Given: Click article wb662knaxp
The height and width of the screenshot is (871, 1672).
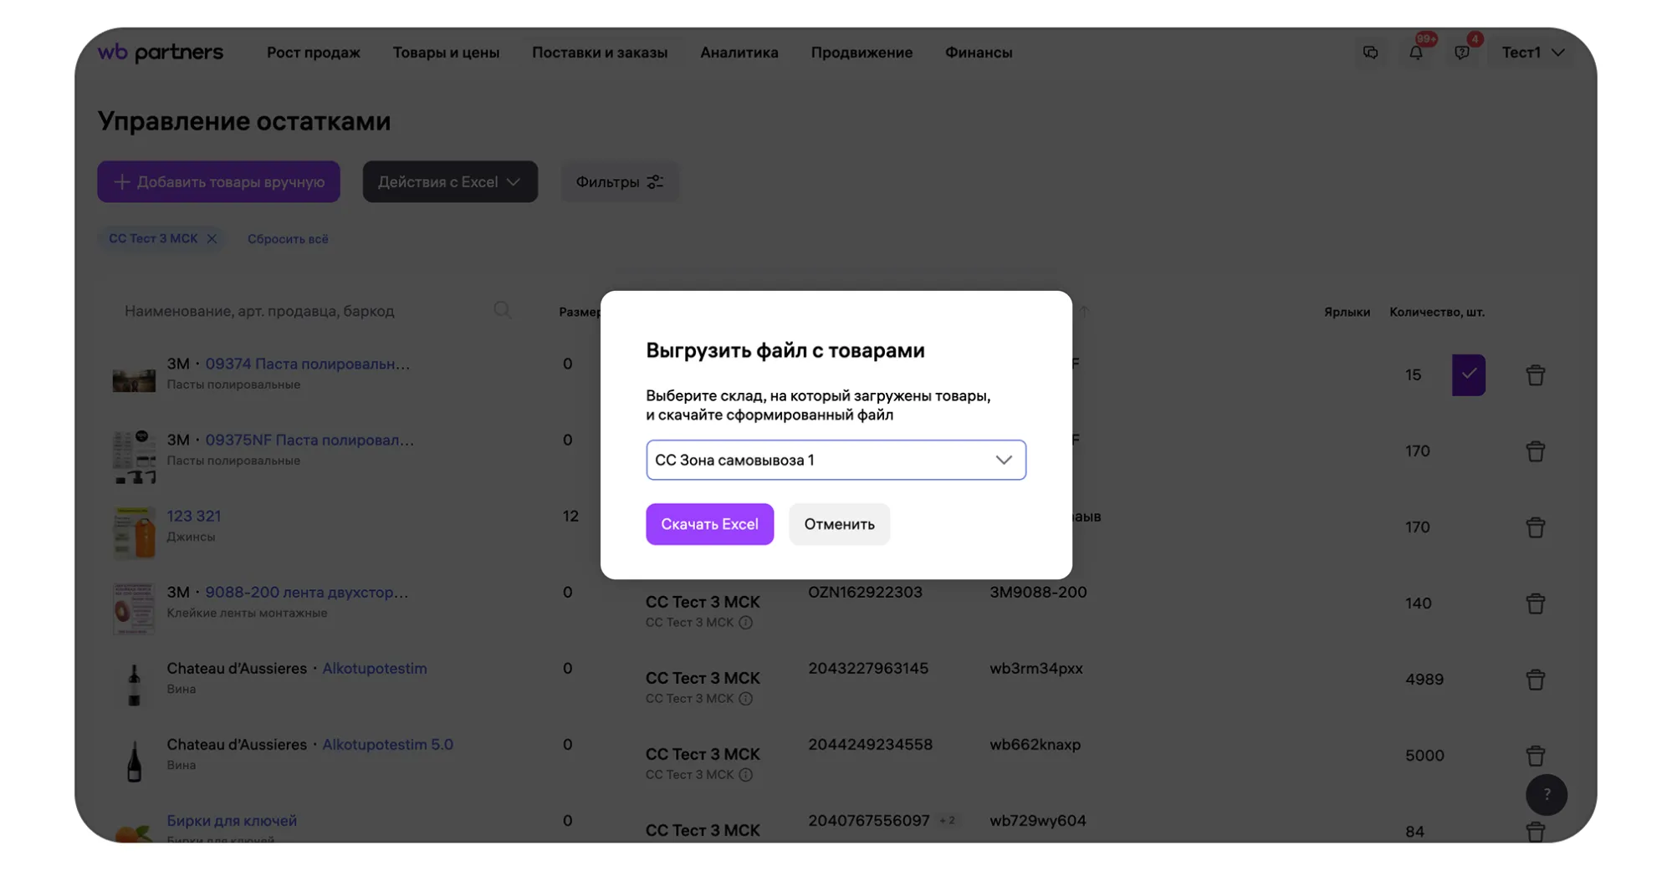Looking at the screenshot, I should pos(1035,744).
